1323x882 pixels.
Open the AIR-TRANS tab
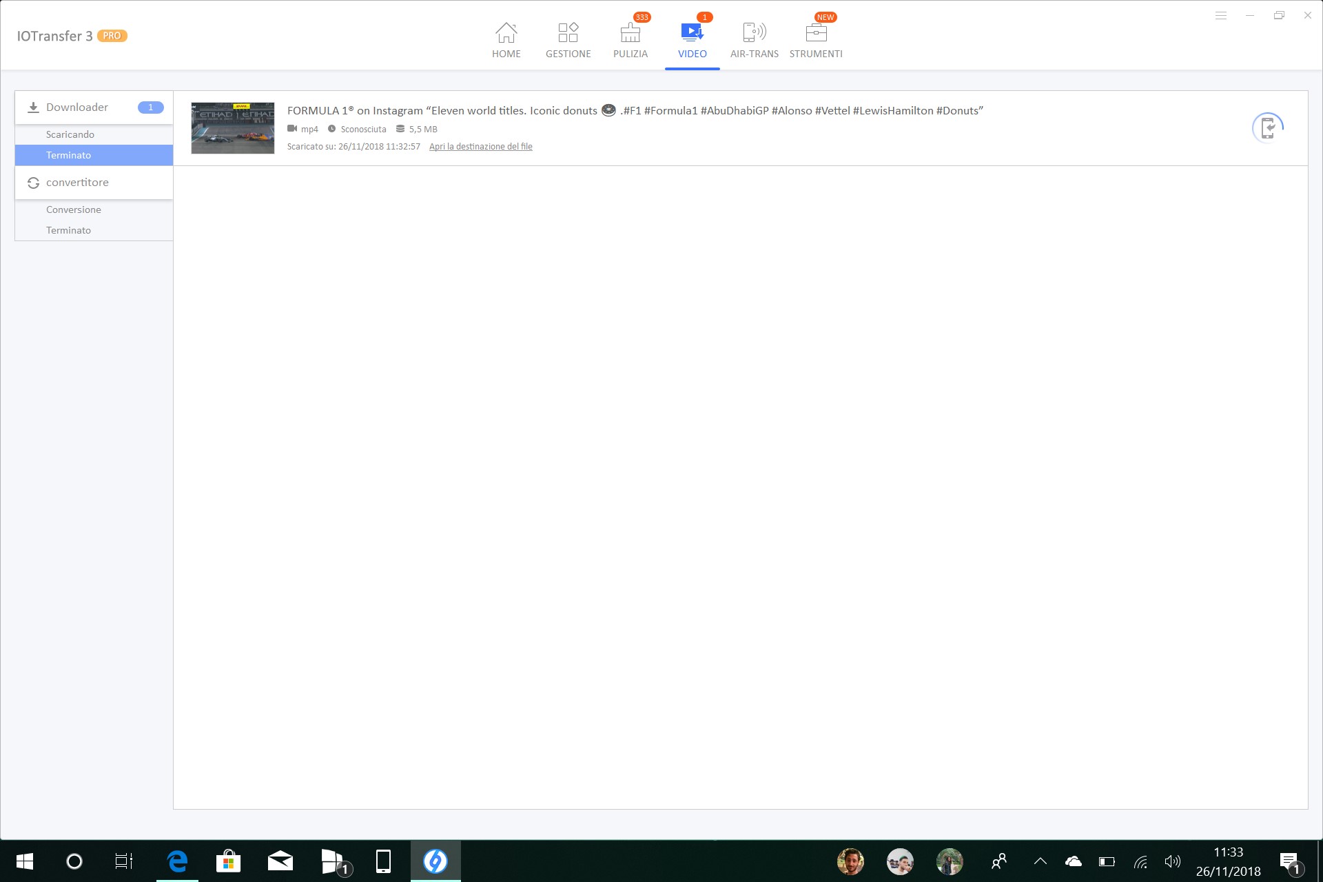click(754, 40)
